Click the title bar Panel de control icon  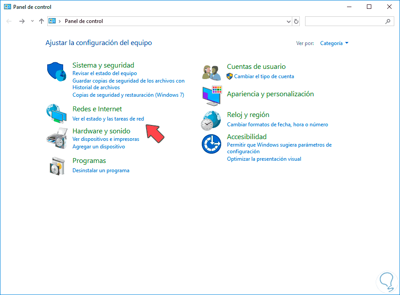click(8, 7)
